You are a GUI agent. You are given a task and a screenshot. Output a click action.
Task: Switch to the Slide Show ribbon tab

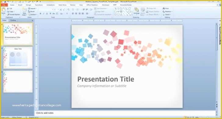pyautogui.click(x=63, y=5)
